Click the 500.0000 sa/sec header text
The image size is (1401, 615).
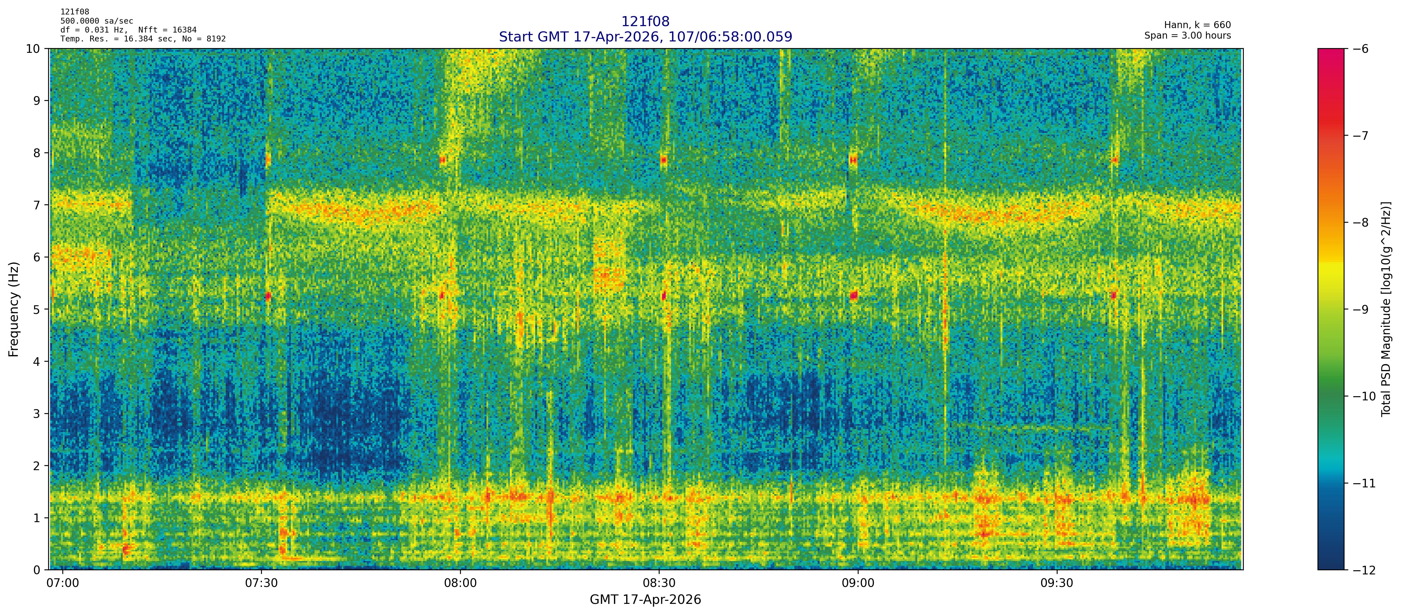[96, 21]
